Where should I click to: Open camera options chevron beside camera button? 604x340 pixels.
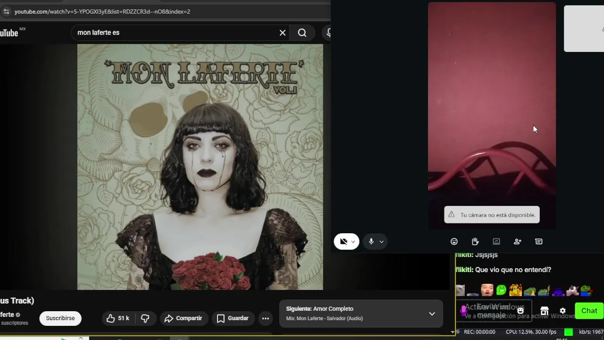[353, 242]
